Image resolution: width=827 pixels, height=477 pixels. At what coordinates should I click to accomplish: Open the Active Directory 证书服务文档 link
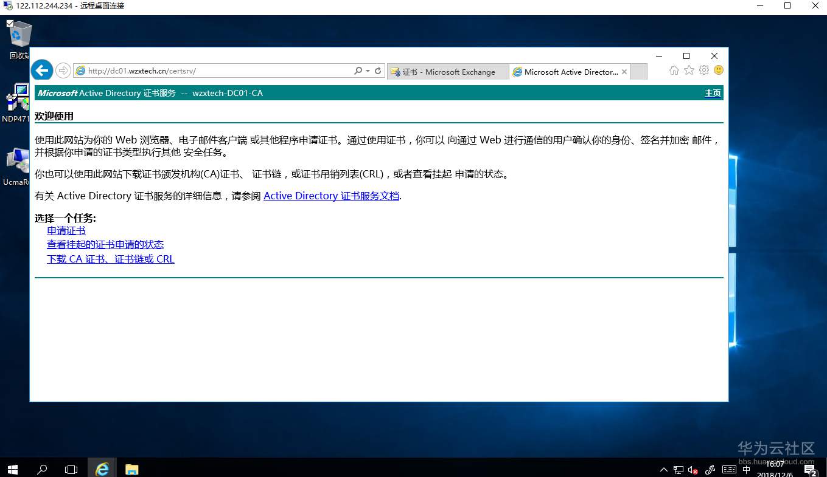[x=331, y=196]
